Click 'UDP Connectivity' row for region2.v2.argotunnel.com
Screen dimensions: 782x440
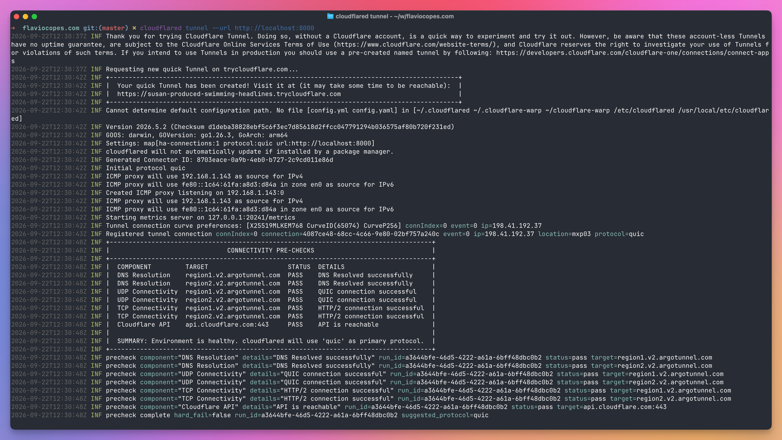(x=271, y=300)
